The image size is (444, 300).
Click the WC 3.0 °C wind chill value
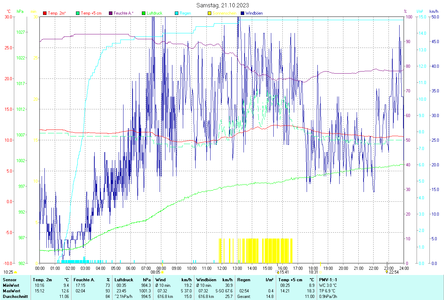(x=328, y=285)
